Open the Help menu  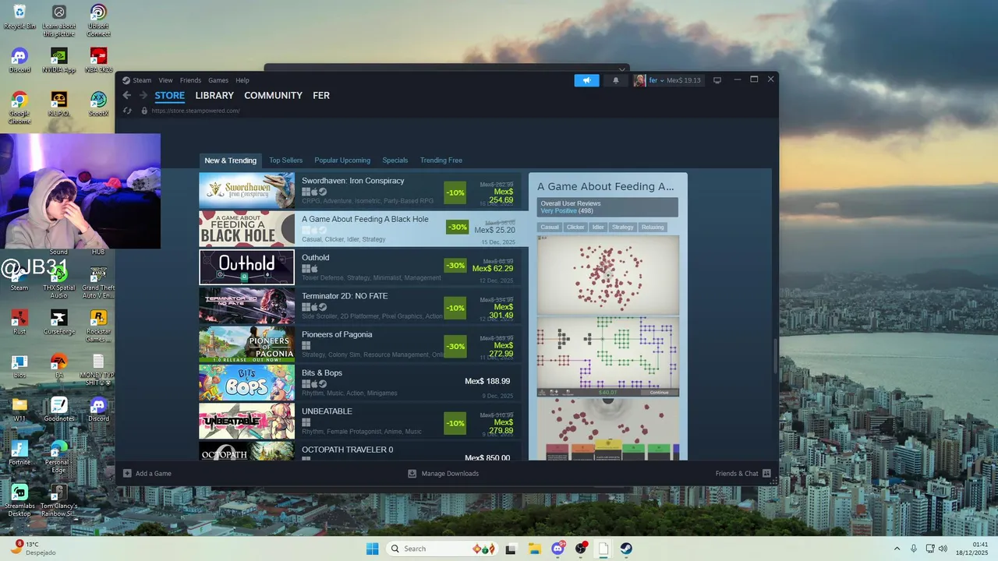click(x=242, y=80)
